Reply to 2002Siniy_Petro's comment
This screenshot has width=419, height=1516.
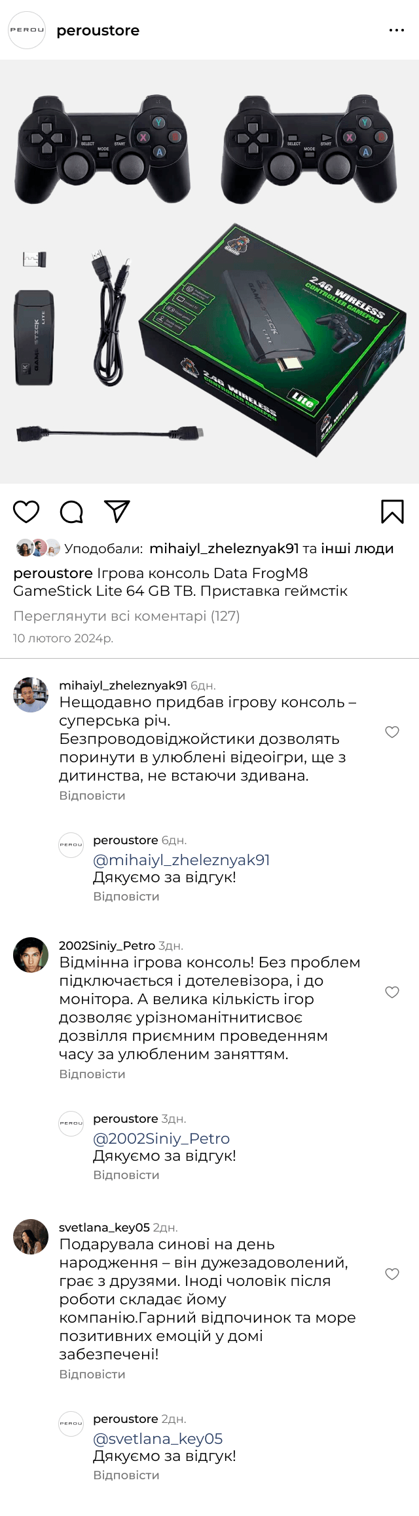point(92,1074)
